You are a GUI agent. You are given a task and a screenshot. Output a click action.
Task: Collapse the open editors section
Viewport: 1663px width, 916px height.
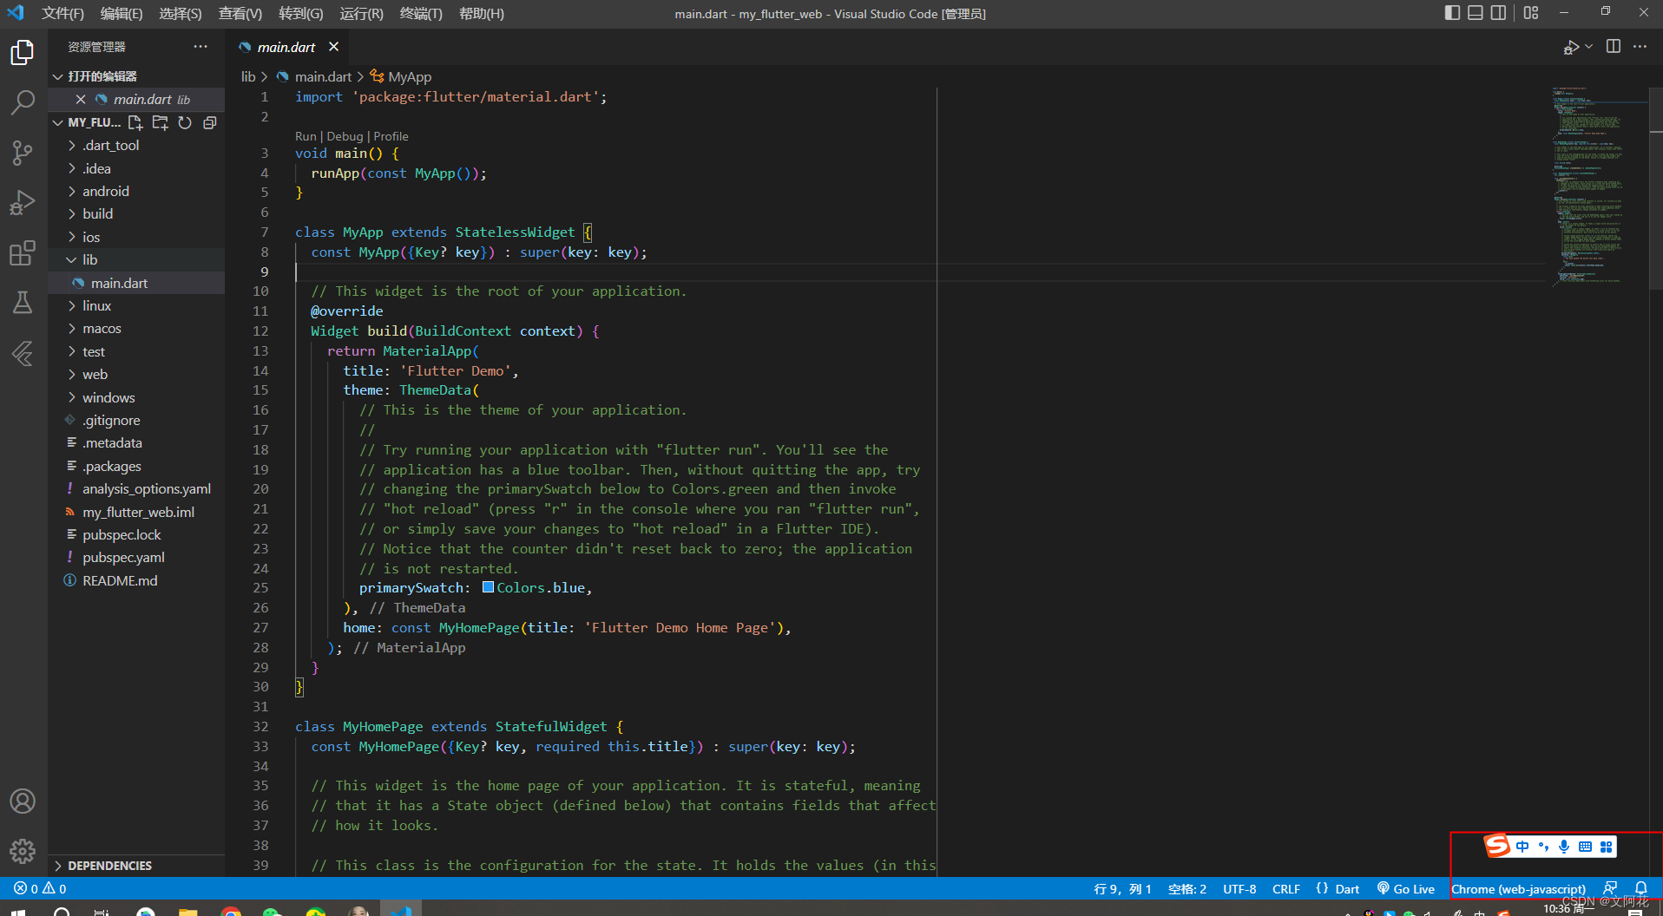[x=136, y=76]
